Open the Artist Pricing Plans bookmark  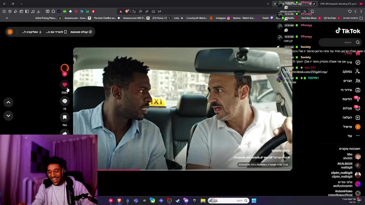click(48, 18)
